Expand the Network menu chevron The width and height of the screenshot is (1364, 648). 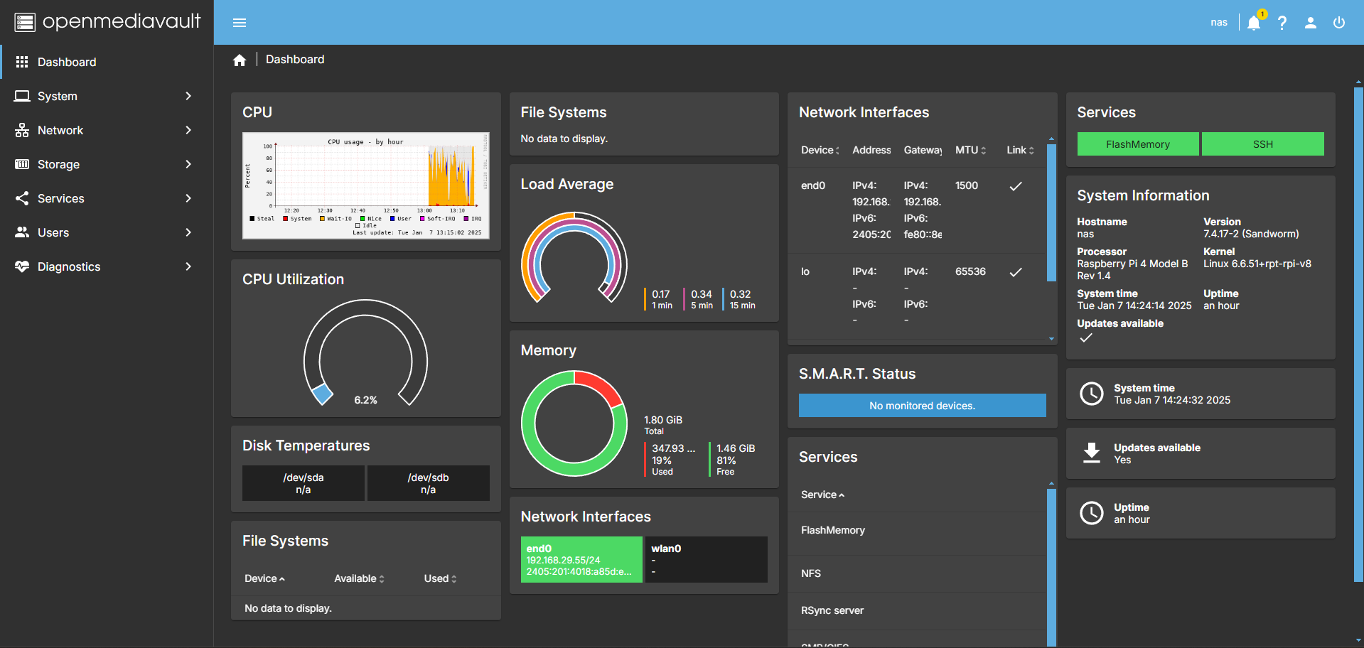pos(188,130)
